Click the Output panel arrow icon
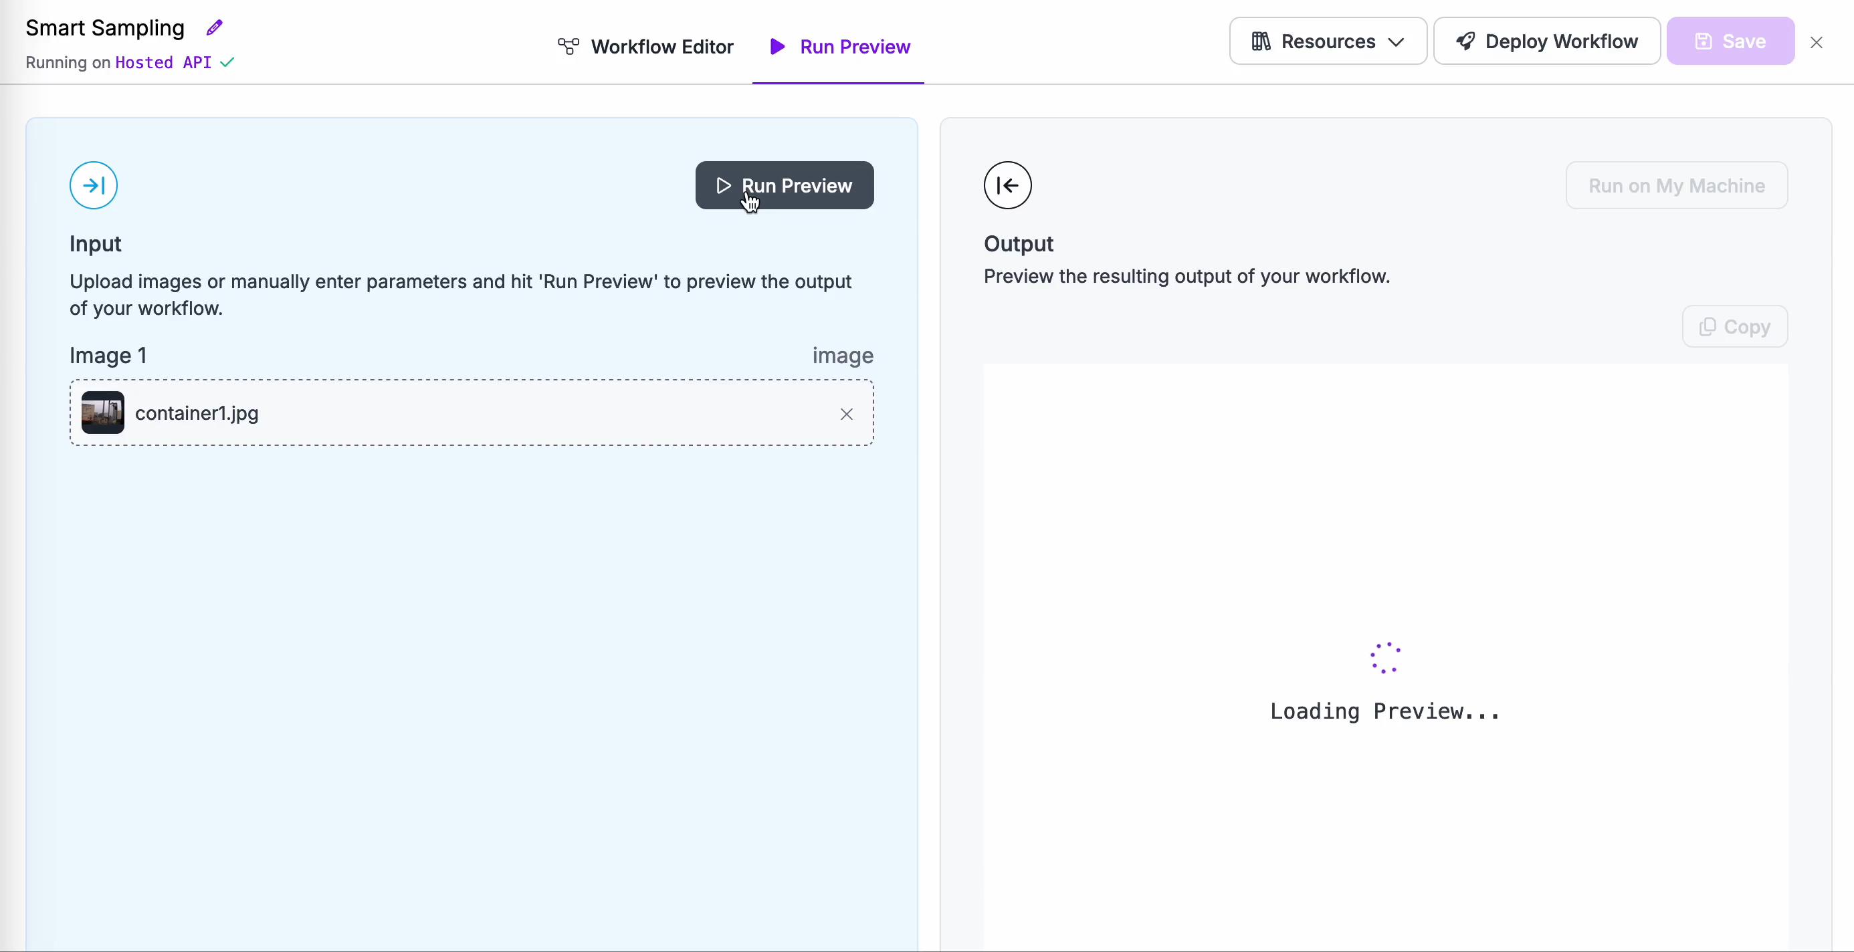The height and width of the screenshot is (952, 1854). pos(1008,186)
